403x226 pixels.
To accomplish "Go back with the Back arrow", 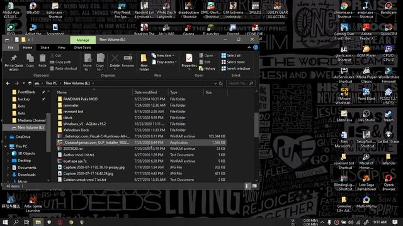I will click(x=8, y=83).
